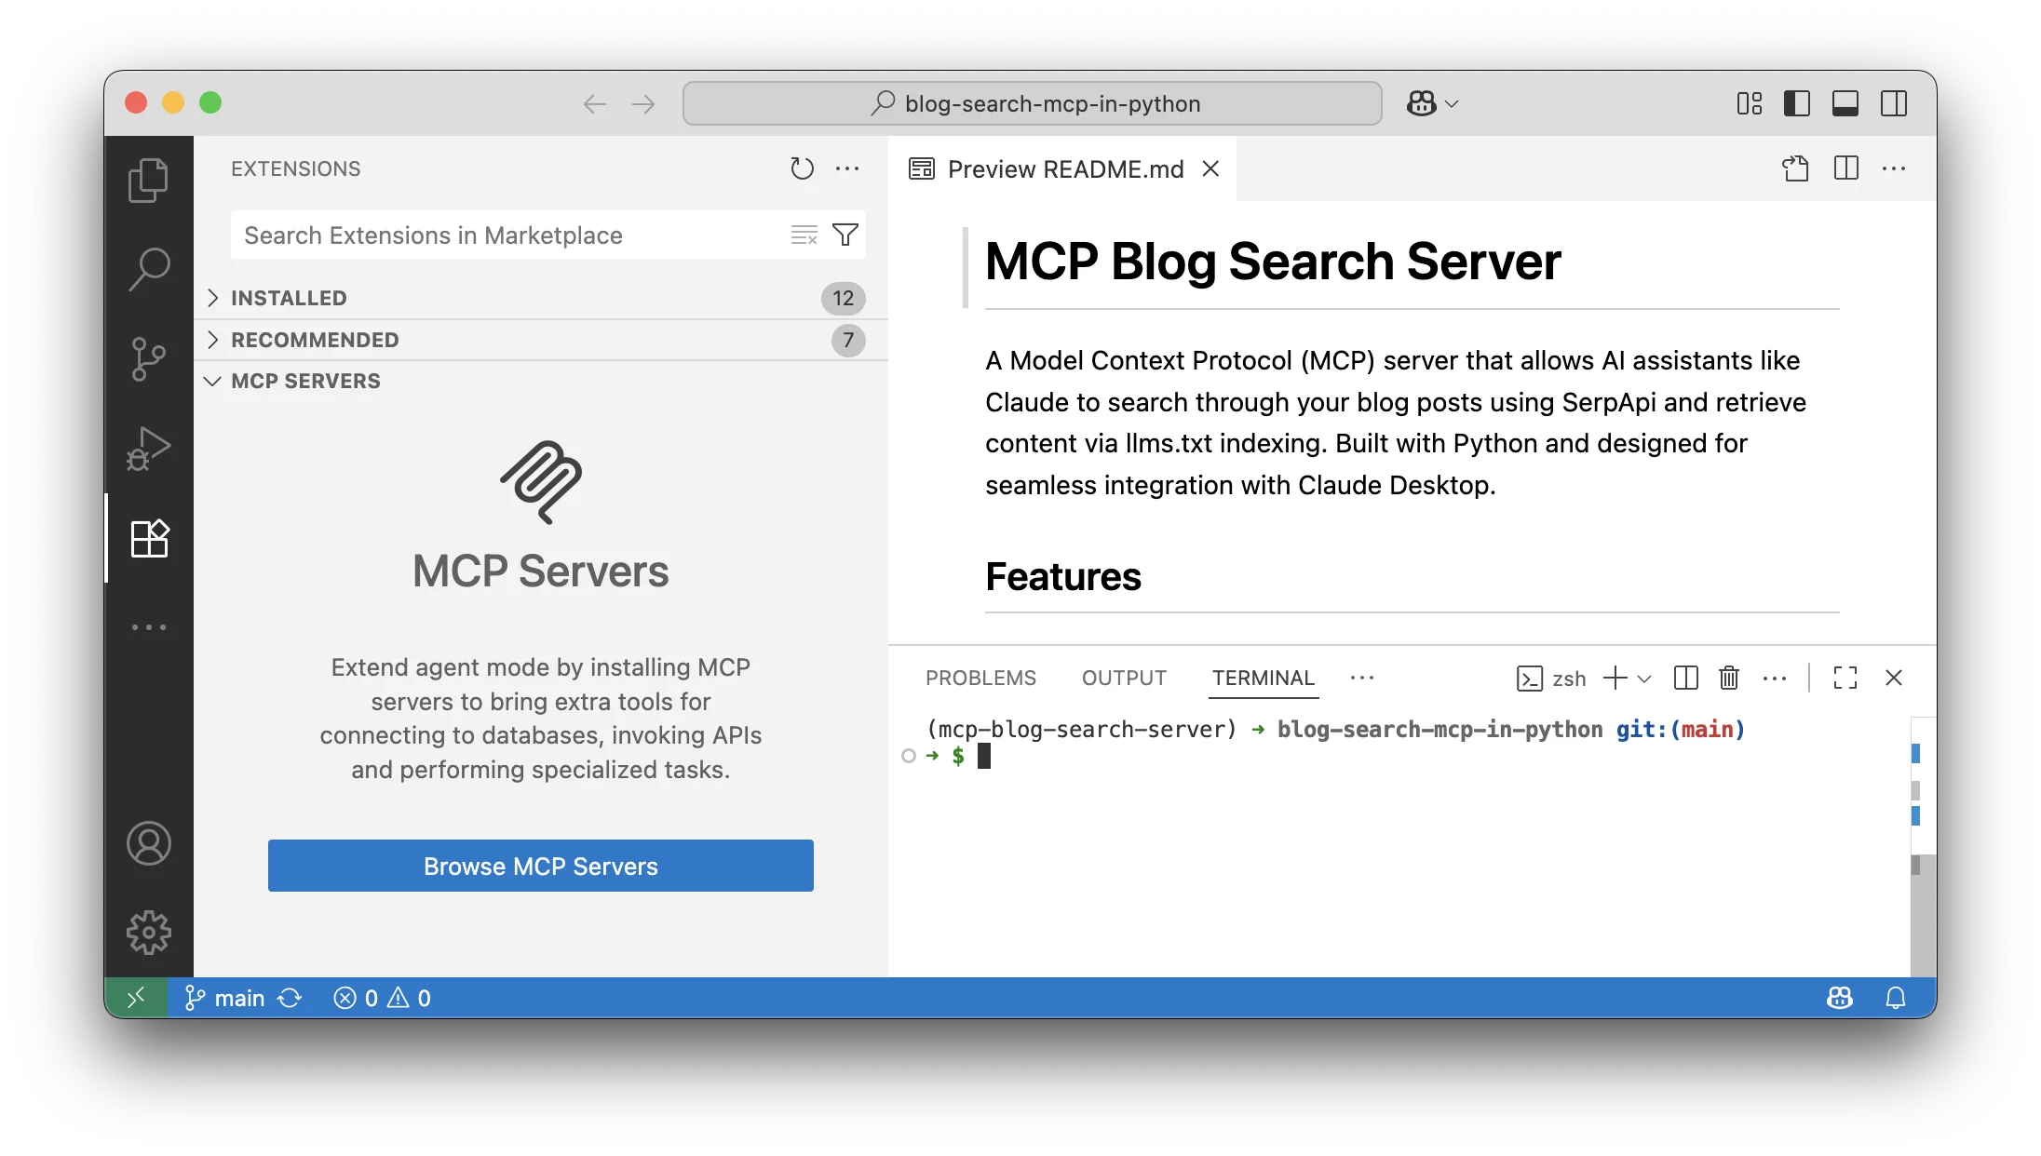Toggle the bottom panel visibility
Image resolution: width=2041 pixels, height=1156 pixels.
pos(1845,103)
